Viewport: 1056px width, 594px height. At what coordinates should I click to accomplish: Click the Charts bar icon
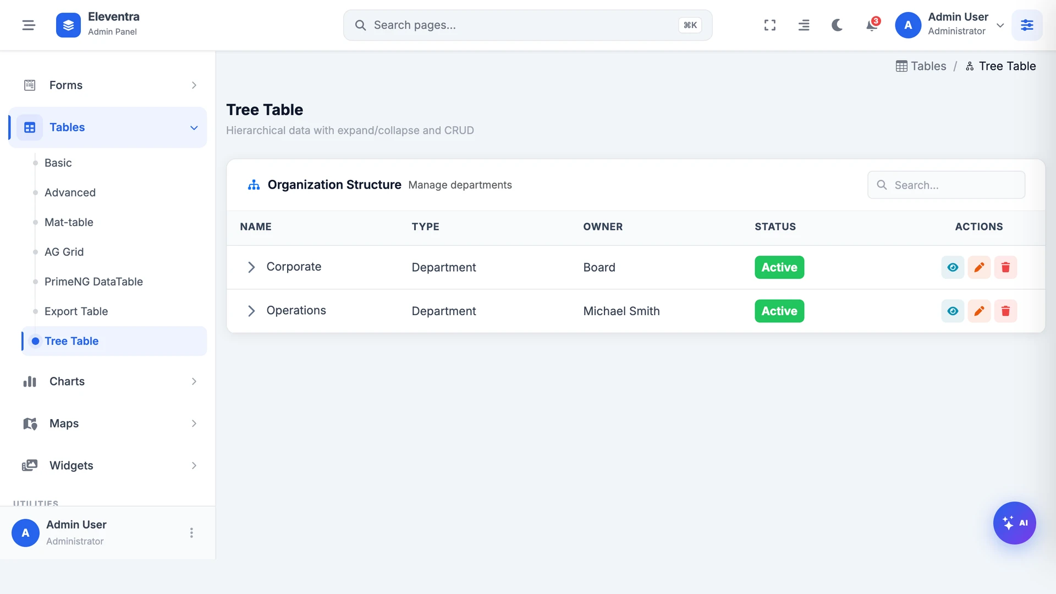coord(30,381)
